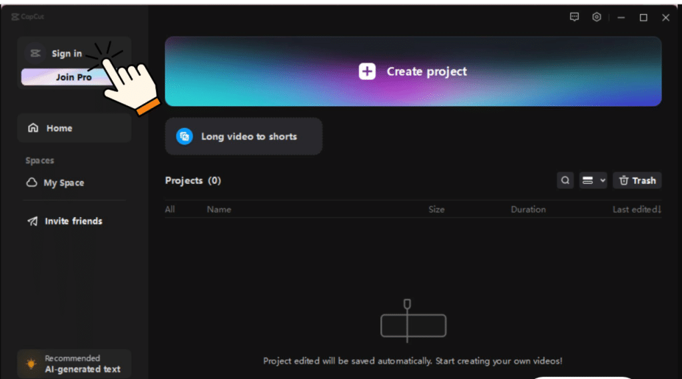The height and width of the screenshot is (379, 682).
Task: Open the Trash button
Action: tap(637, 180)
